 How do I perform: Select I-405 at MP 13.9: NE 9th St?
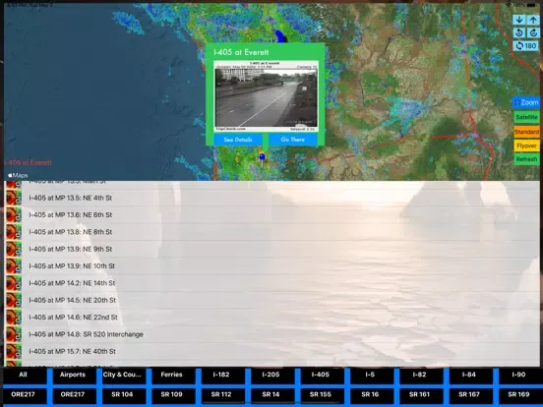271,249
